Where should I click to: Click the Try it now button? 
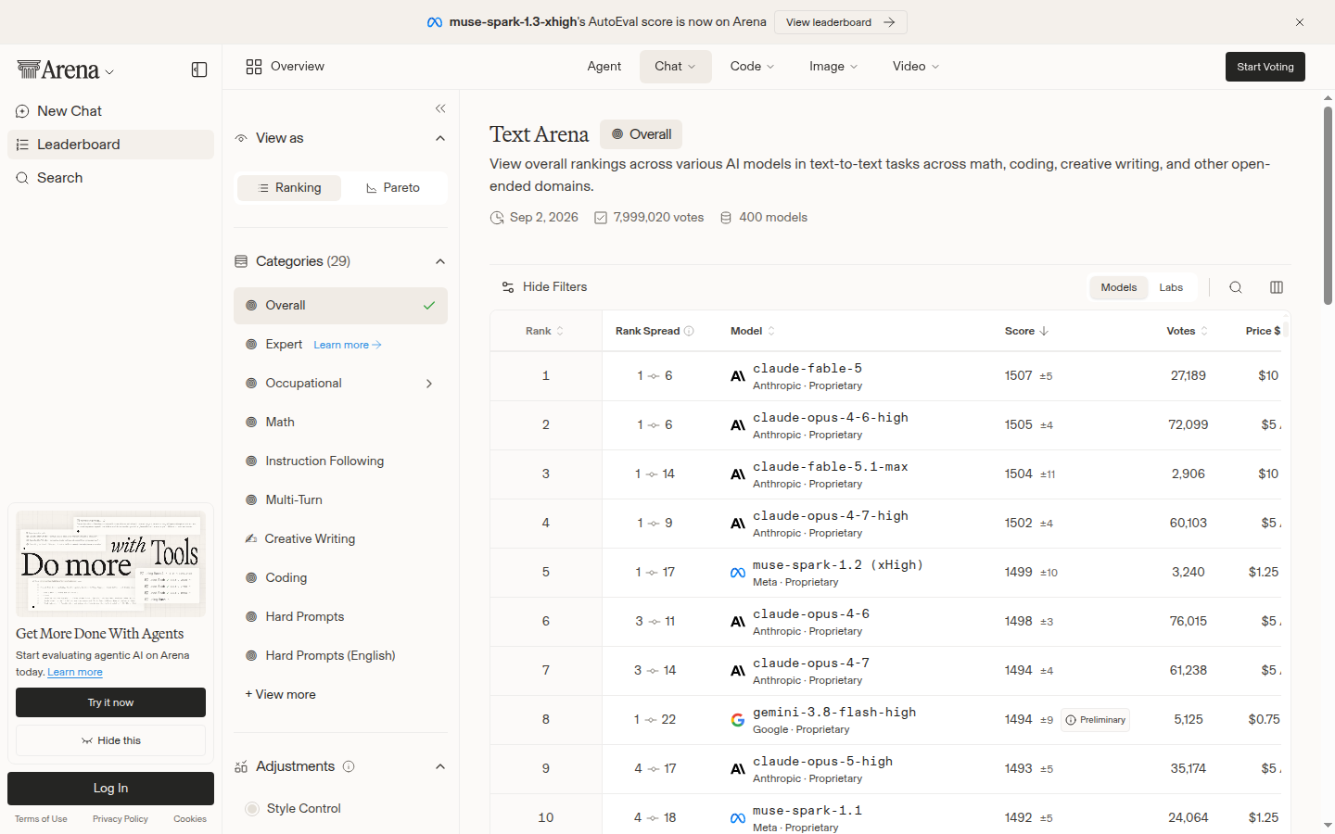pos(110,702)
